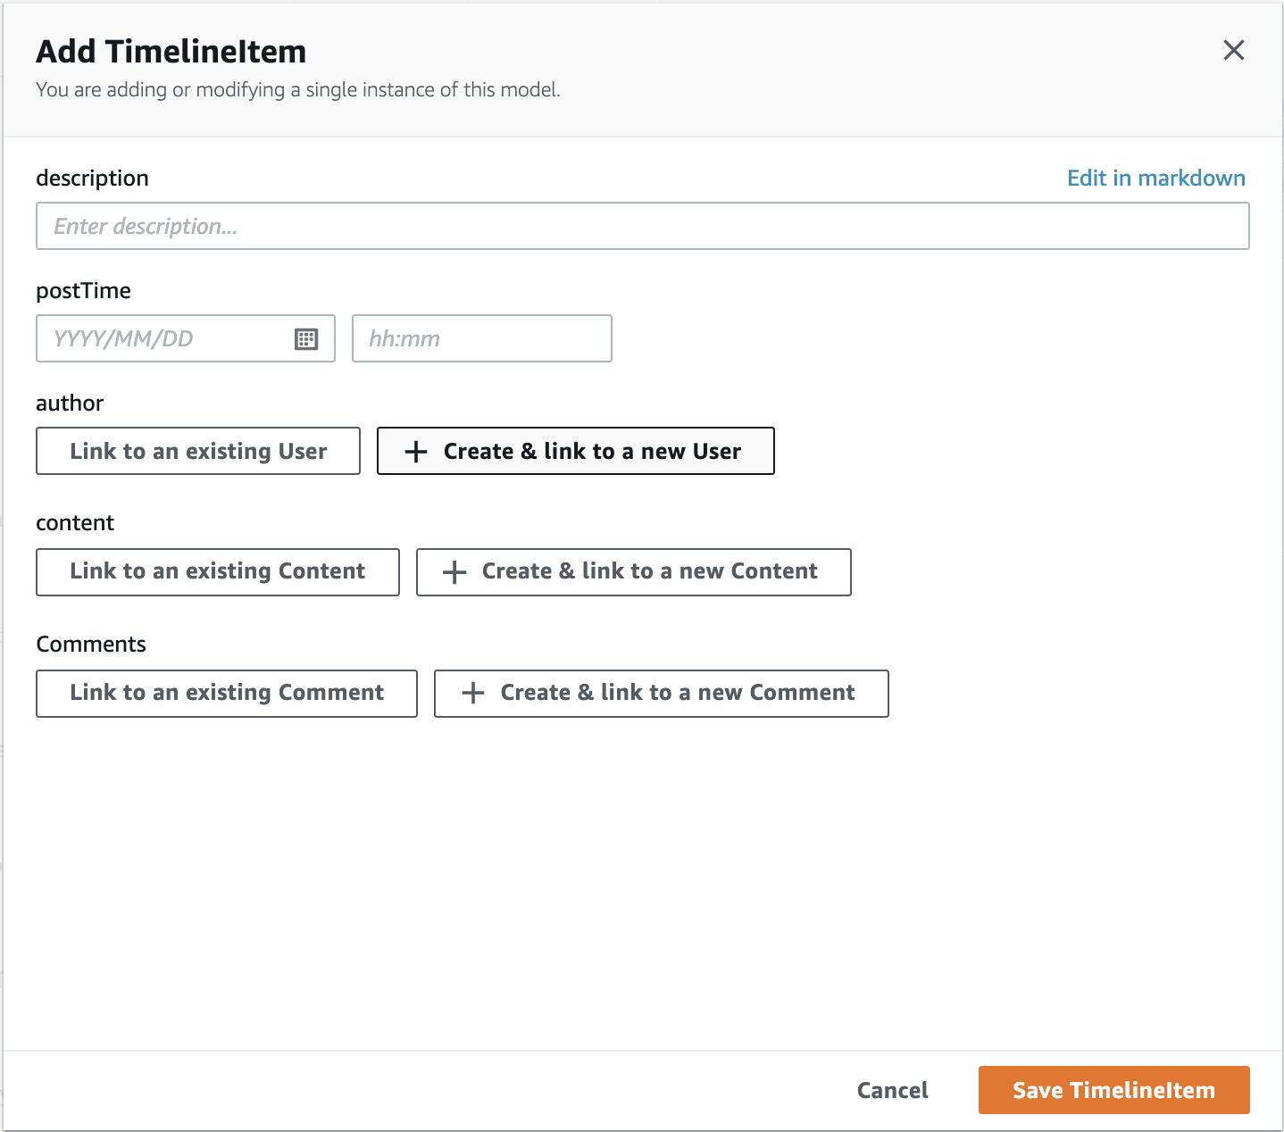
Task: Link to an existing User
Action: 198,451
